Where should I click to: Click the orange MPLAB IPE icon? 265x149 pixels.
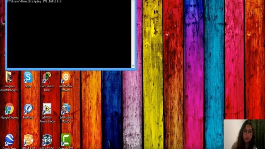(x=28, y=140)
